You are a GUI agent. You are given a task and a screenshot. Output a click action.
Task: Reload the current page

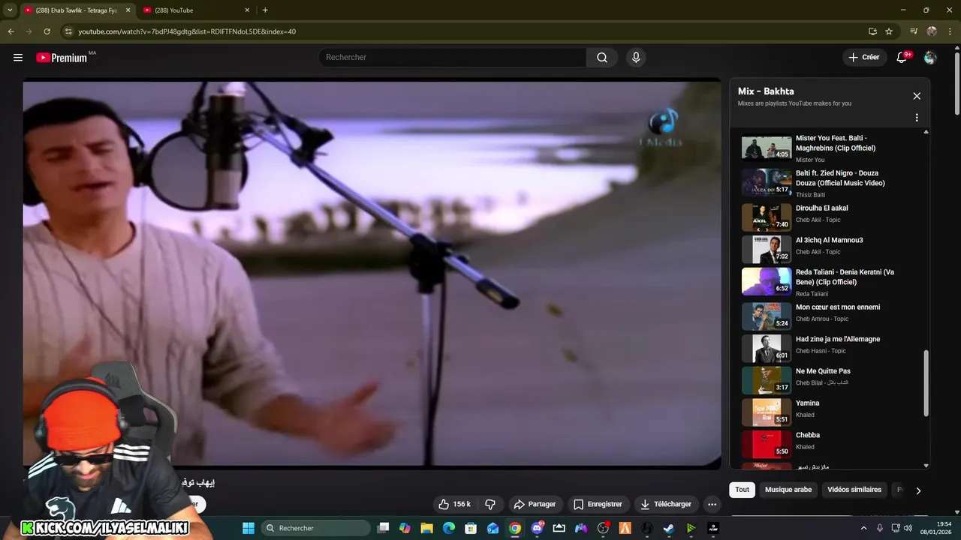pyautogui.click(x=47, y=31)
